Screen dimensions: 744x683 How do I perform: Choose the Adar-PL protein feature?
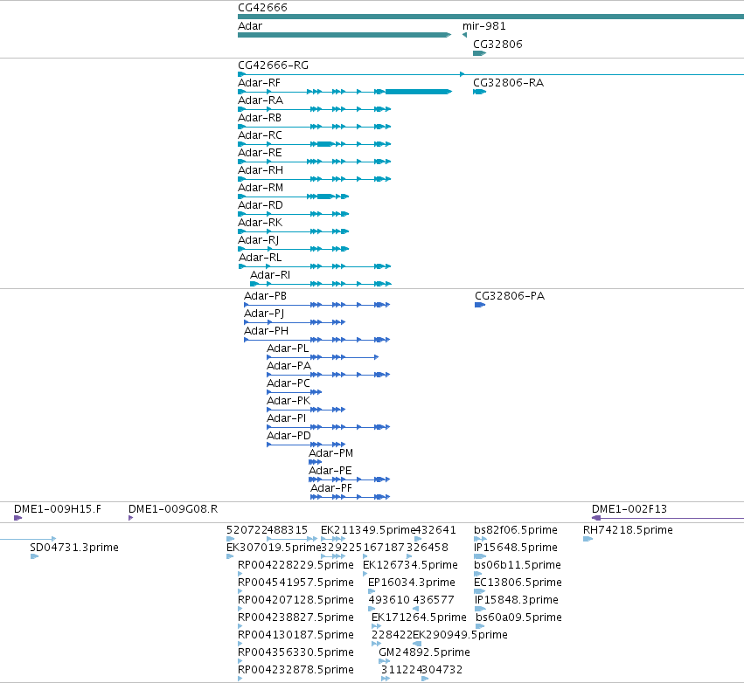(323, 357)
